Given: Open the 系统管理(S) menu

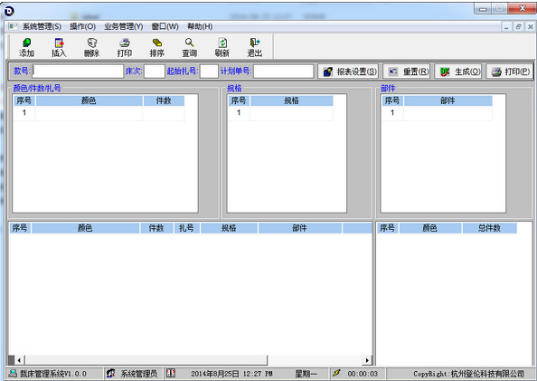Looking at the screenshot, I should pyautogui.click(x=42, y=26).
